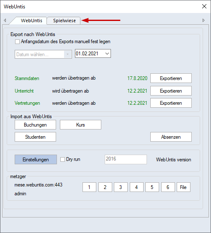Image resolution: width=211 pixels, height=233 pixels.
Task: Click the left tab scroll arrow
Action: (5, 20)
